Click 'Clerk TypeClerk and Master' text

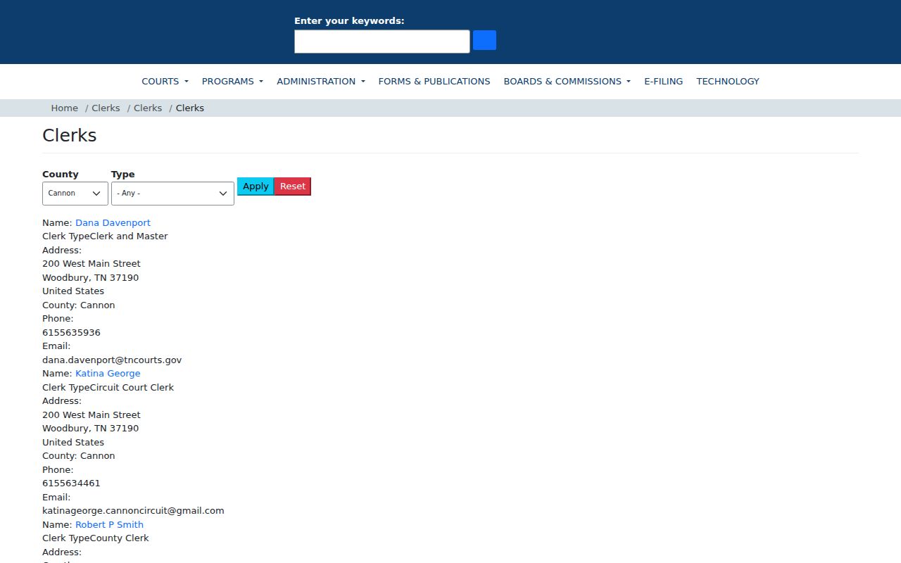click(105, 236)
